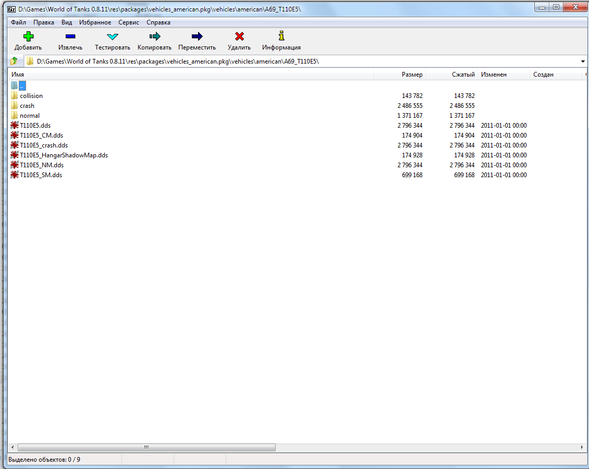Click the horizontal scrollbar left arrow
The height and width of the screenshot is (469, 589).
[x=13, y=447]
